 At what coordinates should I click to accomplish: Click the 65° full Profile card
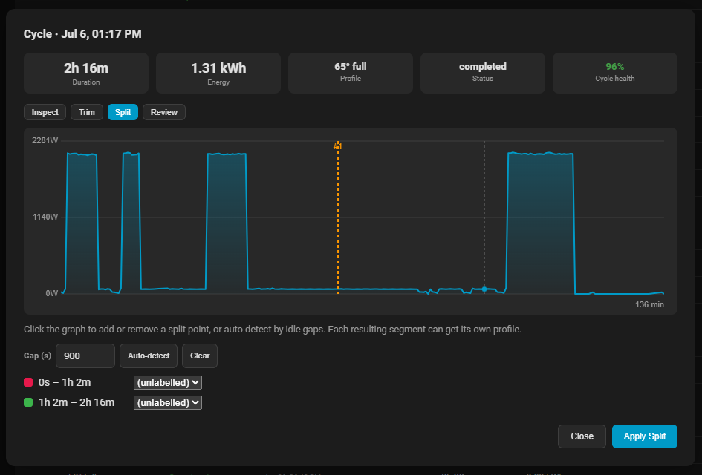click(x=351, y=73)
